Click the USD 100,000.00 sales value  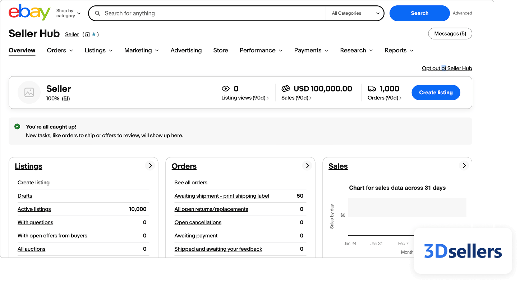click(x=323, y=89)
